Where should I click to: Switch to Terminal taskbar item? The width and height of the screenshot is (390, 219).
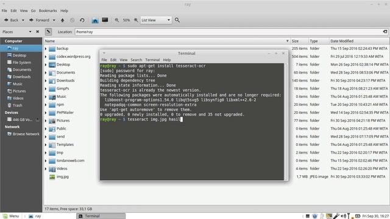pyautogui.click(x=101, y=216)
